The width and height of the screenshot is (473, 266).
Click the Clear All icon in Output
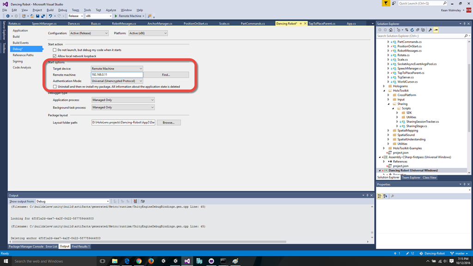pyautogui.click(x=135, y=201)
